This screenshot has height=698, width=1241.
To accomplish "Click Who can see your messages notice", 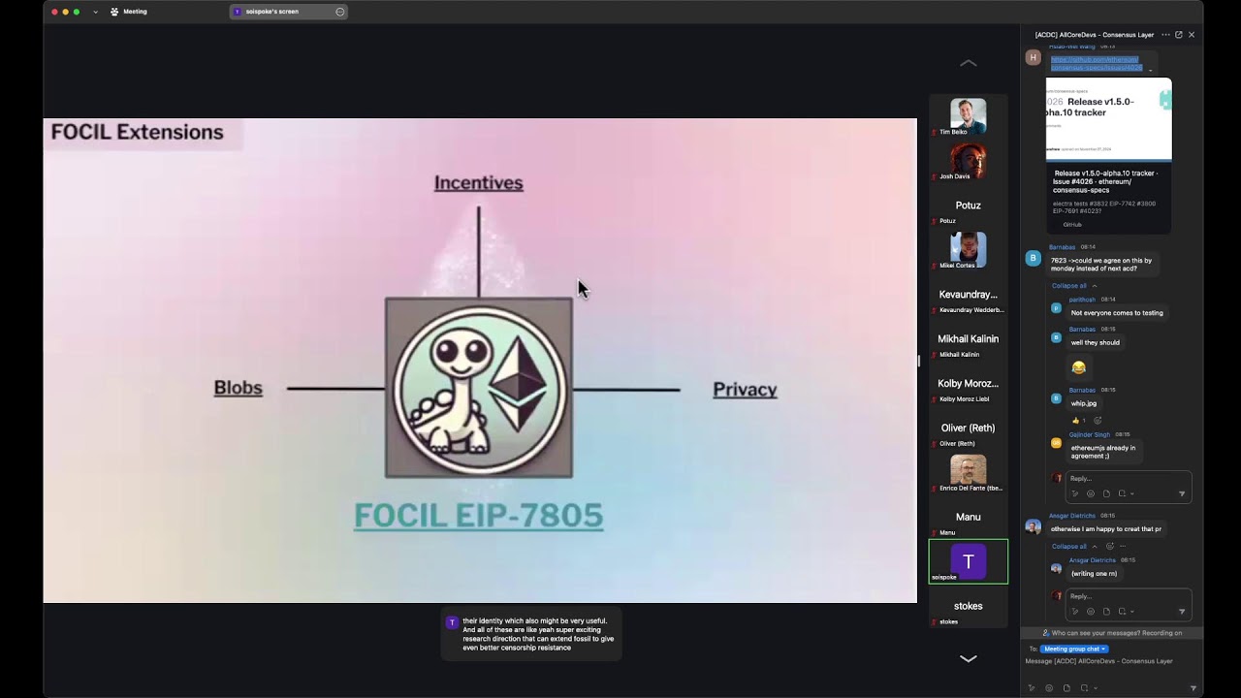I will 1111,633.
